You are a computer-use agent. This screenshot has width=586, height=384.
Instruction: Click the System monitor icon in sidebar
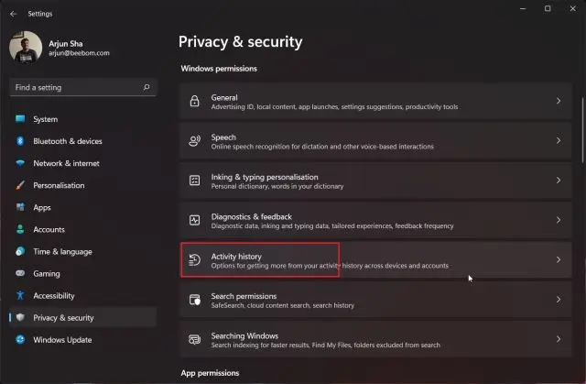pyautogui.click(x=20, y=119)
